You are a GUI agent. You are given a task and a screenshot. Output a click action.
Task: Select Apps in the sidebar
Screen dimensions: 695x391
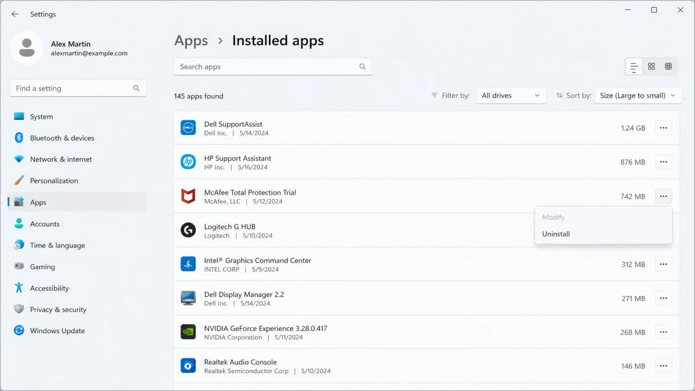tap(77, 202)
